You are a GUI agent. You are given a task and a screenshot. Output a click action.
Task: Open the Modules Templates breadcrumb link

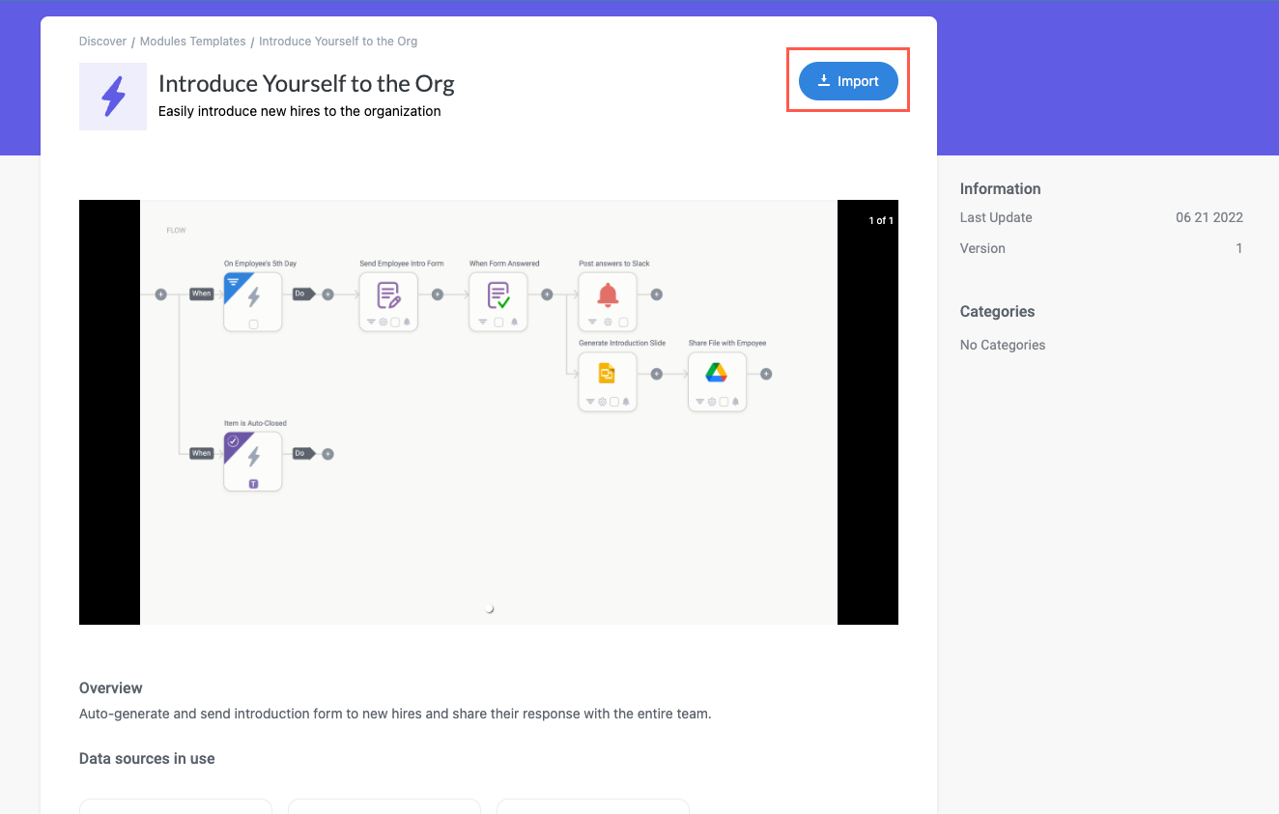[x=192, y=41]
